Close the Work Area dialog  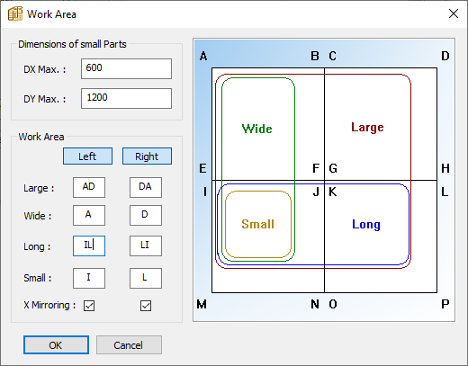point(454,13)
